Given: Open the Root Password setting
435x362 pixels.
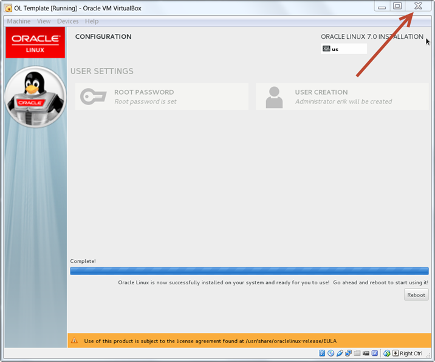Looking at the screenshot, I should coord(162,97).
